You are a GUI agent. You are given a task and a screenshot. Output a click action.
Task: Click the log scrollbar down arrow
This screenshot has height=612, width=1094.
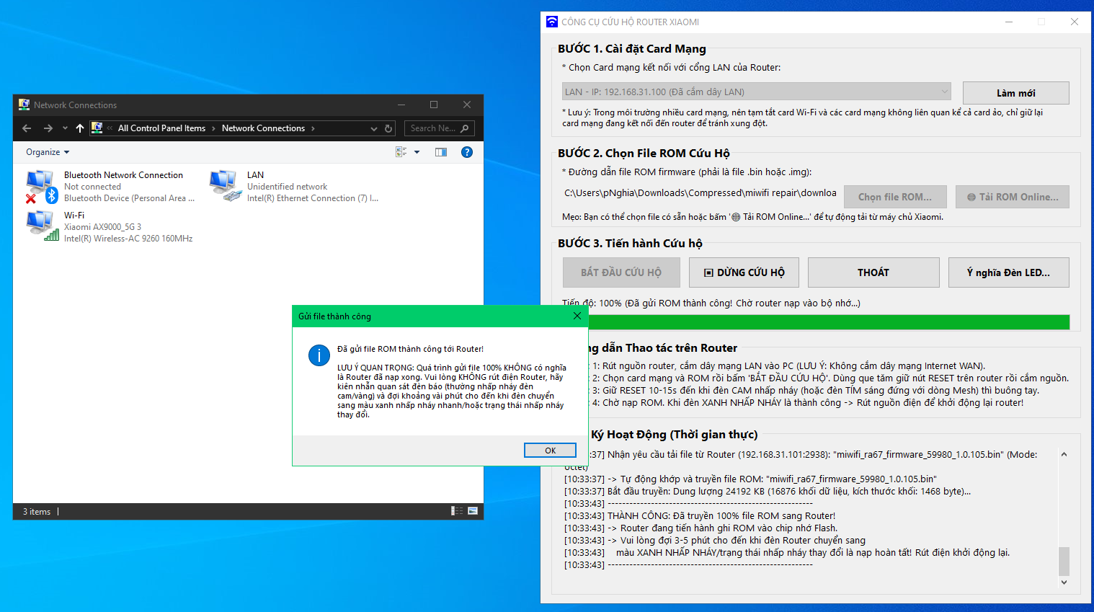tap(1064, 582)
